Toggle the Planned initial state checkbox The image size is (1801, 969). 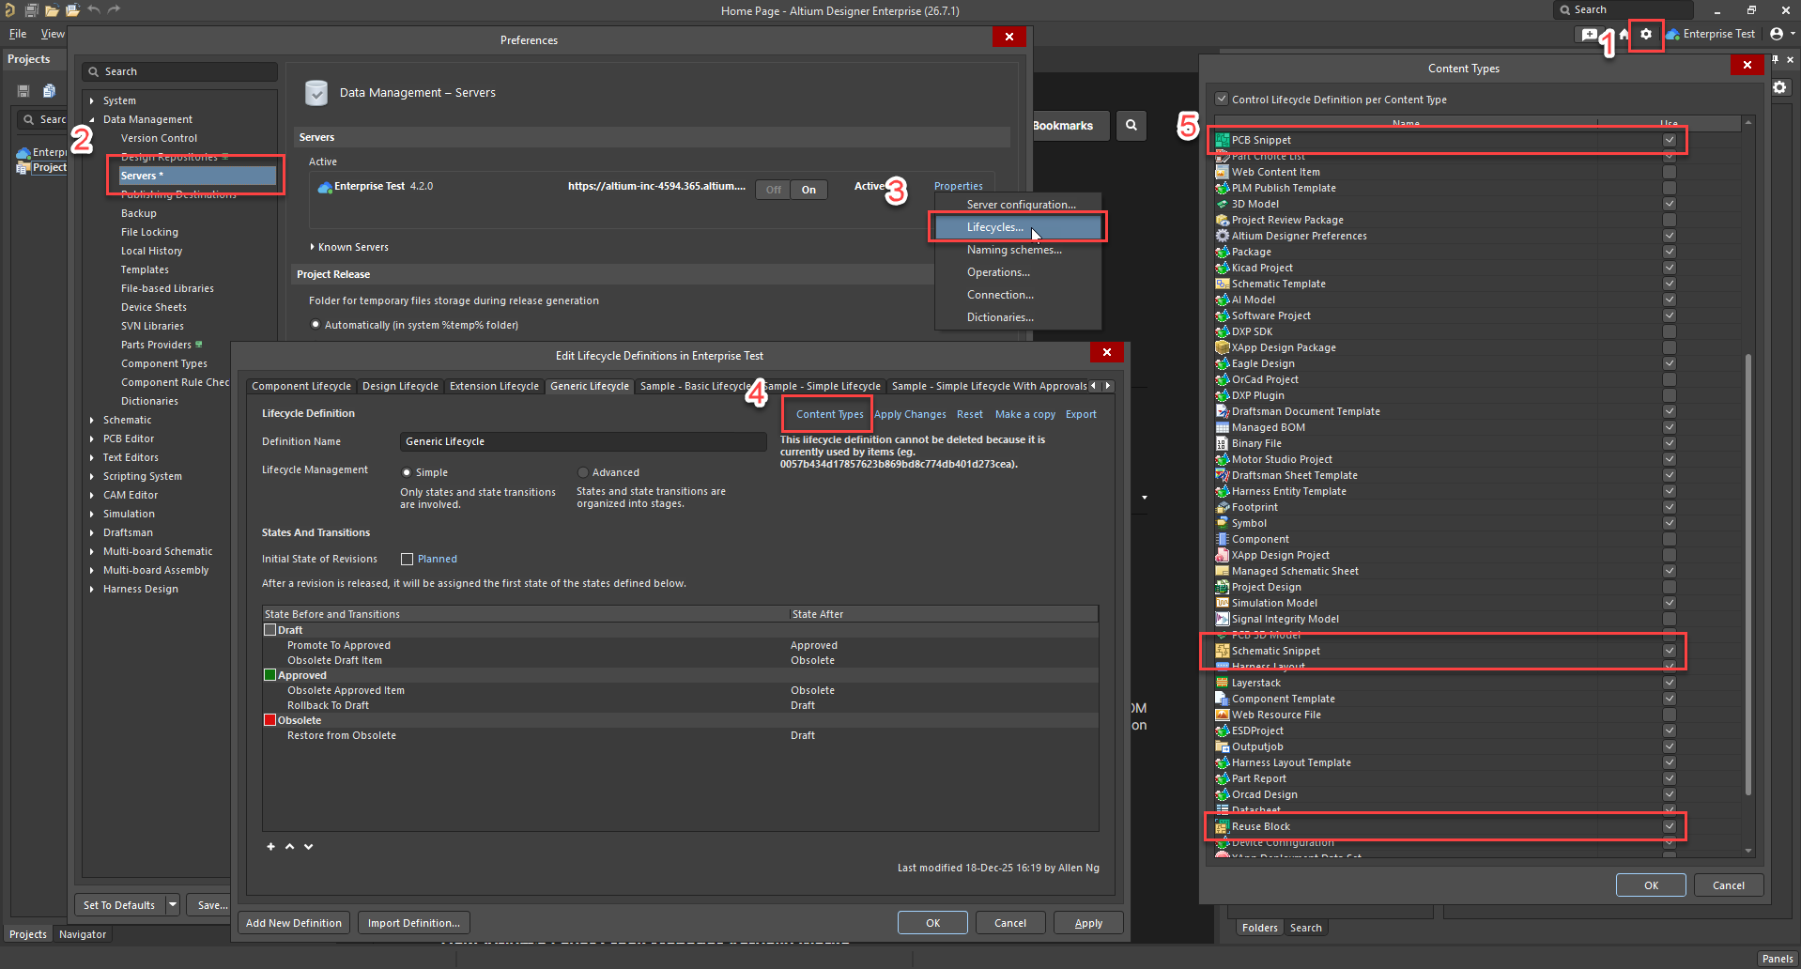407,559
